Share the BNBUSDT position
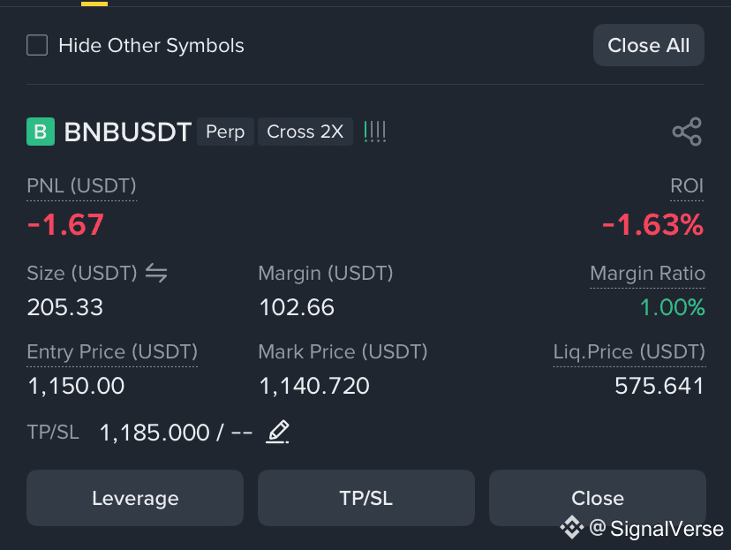731x550 pixels. click(x=687, y=132)
